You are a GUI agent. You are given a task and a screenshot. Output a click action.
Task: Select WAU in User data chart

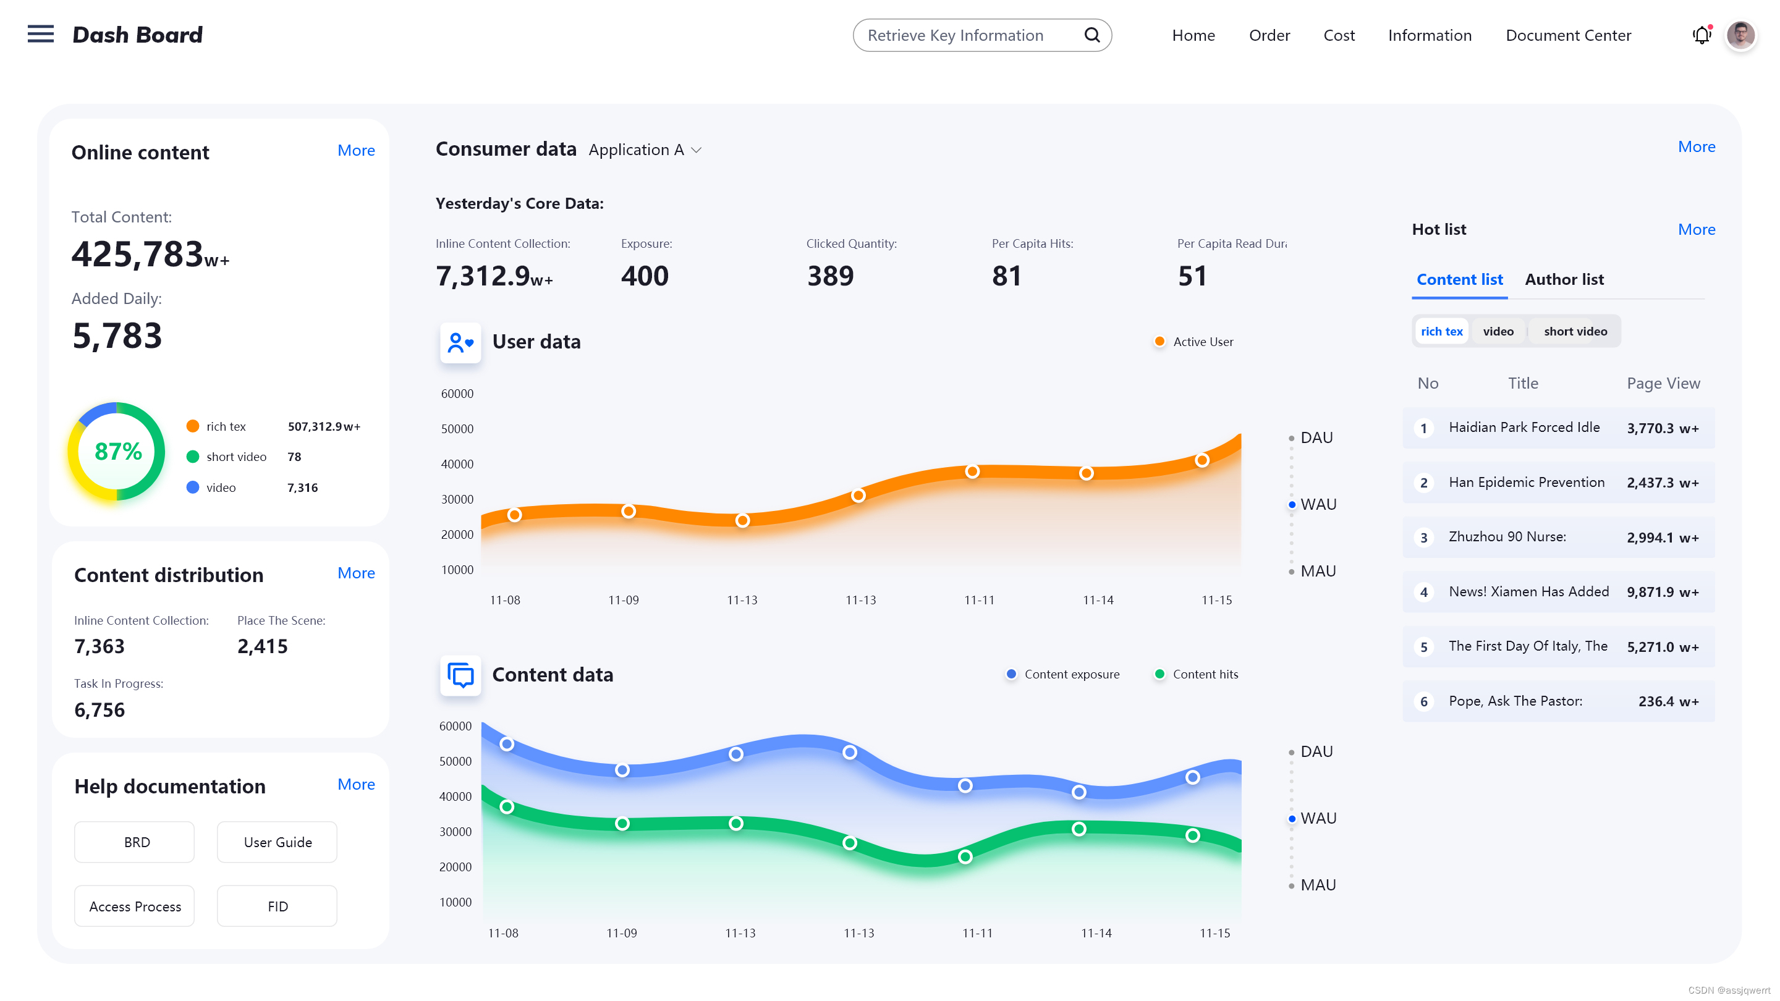(x=1317, y=504)
